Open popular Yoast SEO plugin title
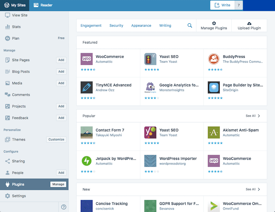 tap(169, 130)
